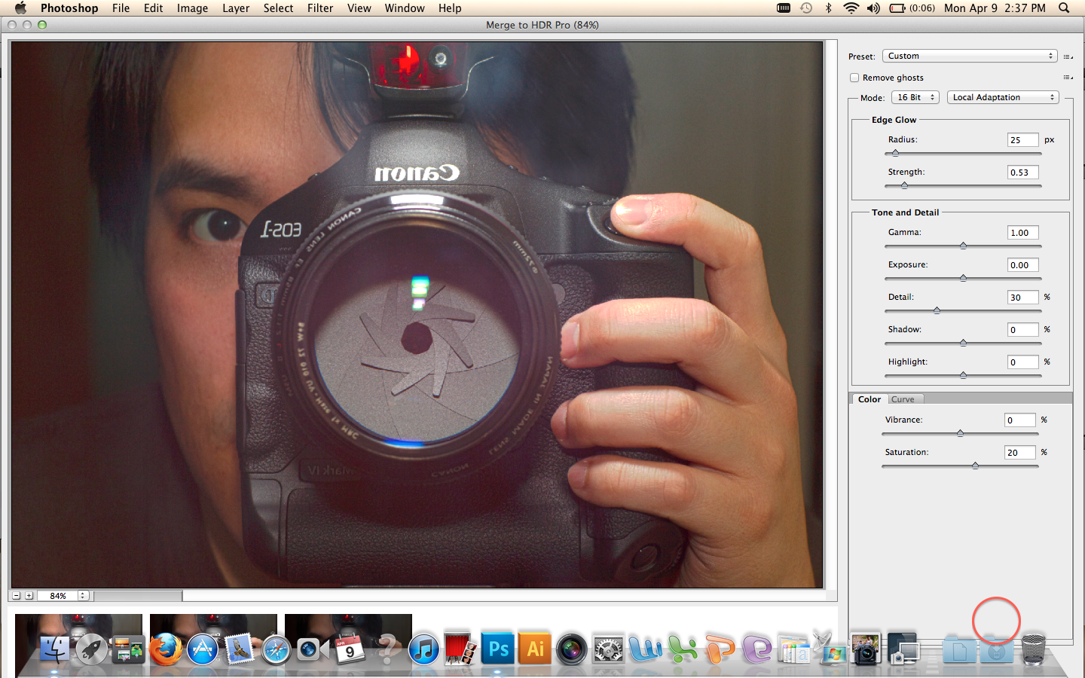Image resolution: width=1085 pixels, height=678 pixels.
Task: Click the Radius value field
Action: 1022,140
